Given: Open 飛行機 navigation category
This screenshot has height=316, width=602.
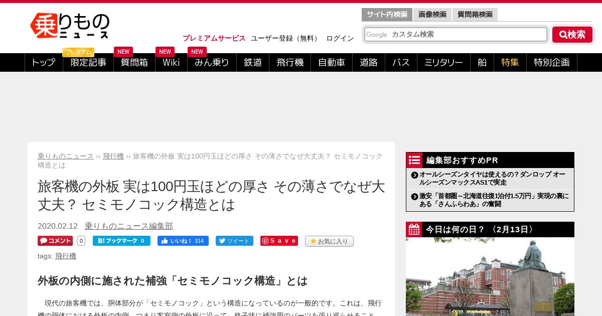Looking at the screenshot, I should pyautogui.click(x=290, y=62).
